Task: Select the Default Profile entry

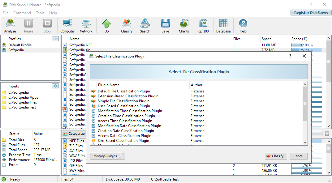Action: pos(30,45)
